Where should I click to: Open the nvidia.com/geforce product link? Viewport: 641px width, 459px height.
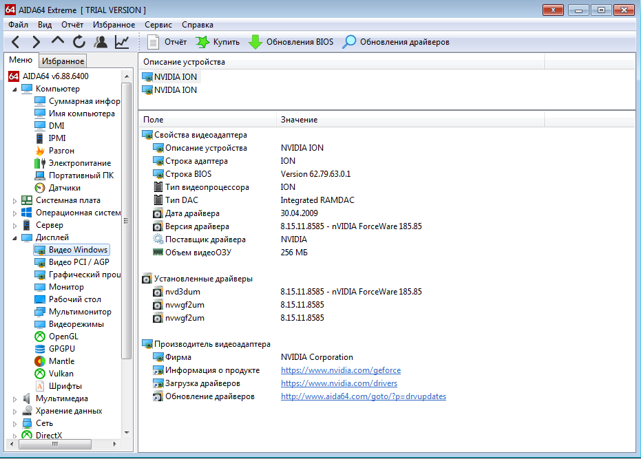(x=341, y=370)
